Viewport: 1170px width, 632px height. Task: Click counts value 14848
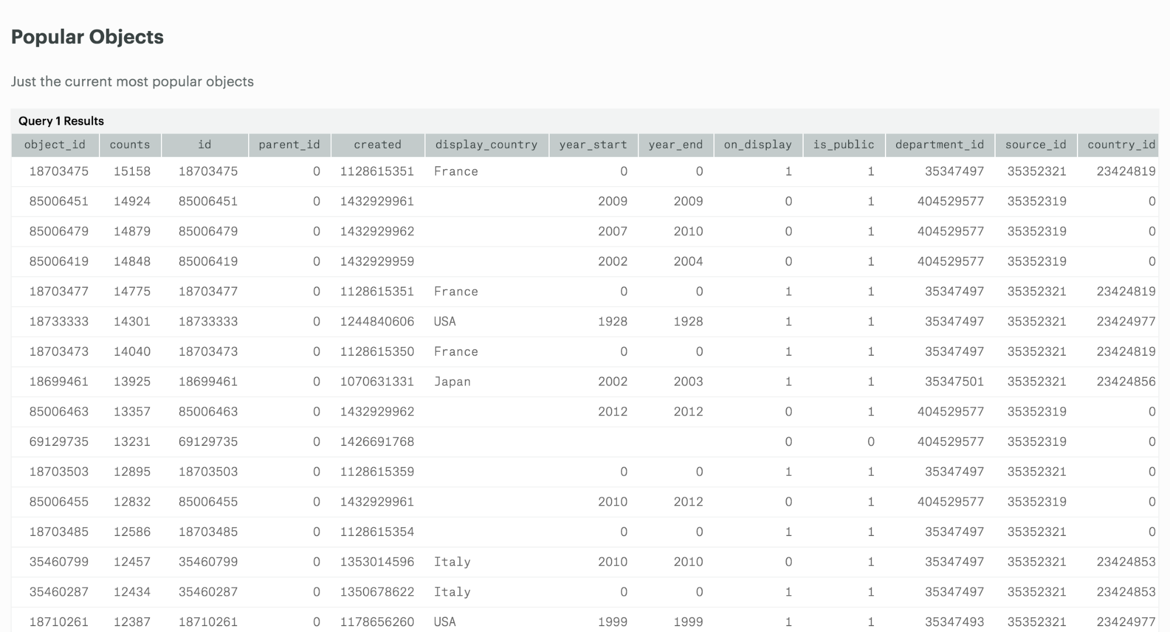tap(132, 262)
